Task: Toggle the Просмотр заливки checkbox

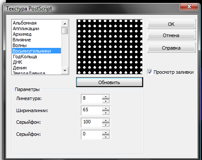Action: click(150, 72)
